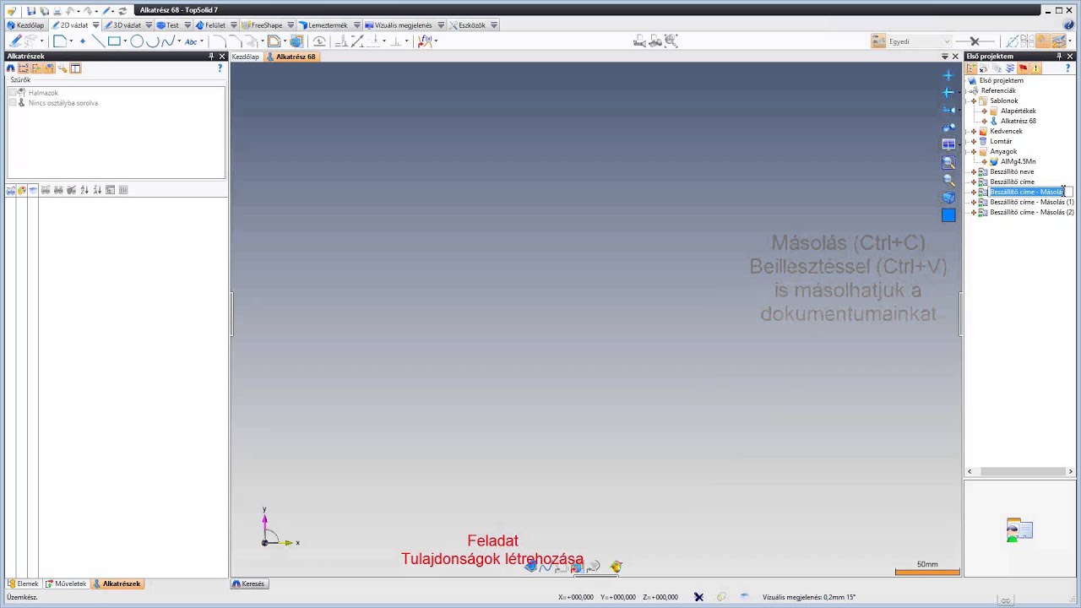This screenshot has width=1081, height=608.
Task: Open the Eszközök tab dropdown arrow
Action: point(494,25)
